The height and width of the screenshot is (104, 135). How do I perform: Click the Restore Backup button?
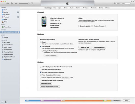[99, 47]
